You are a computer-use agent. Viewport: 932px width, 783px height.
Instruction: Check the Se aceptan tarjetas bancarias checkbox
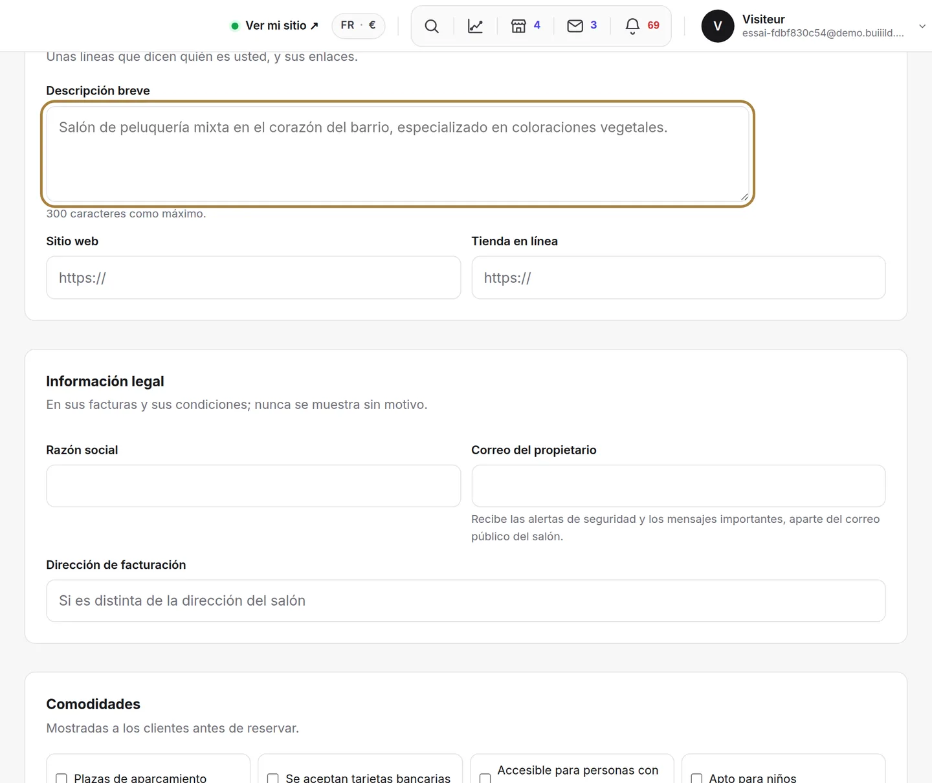pyautogui.click(x=273, y=778)
